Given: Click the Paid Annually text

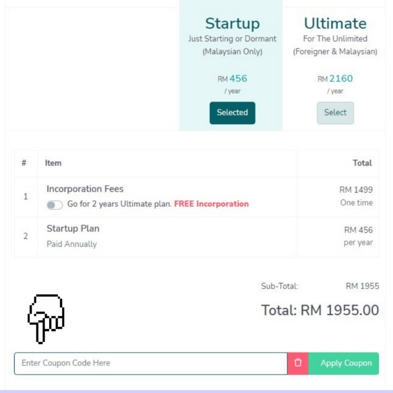Looking at the screenshot, I should (x=72, y=244).
